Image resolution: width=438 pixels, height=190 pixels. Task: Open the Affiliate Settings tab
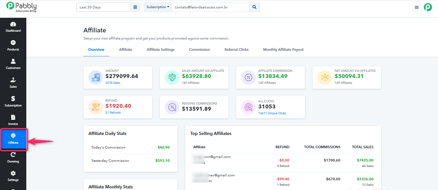click(x=161, y=50)
